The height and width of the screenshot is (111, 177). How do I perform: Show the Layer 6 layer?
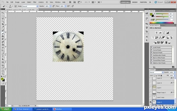(150, 88)
